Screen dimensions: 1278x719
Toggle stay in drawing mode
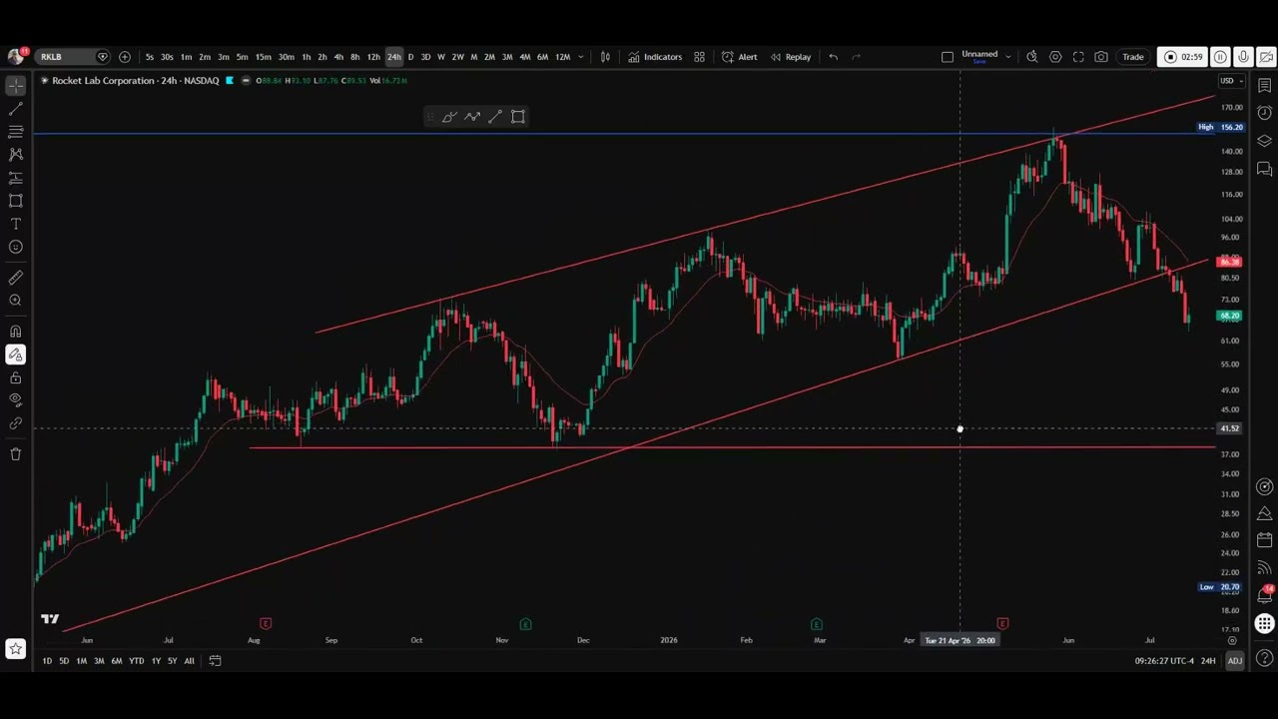tap(16, 355)
